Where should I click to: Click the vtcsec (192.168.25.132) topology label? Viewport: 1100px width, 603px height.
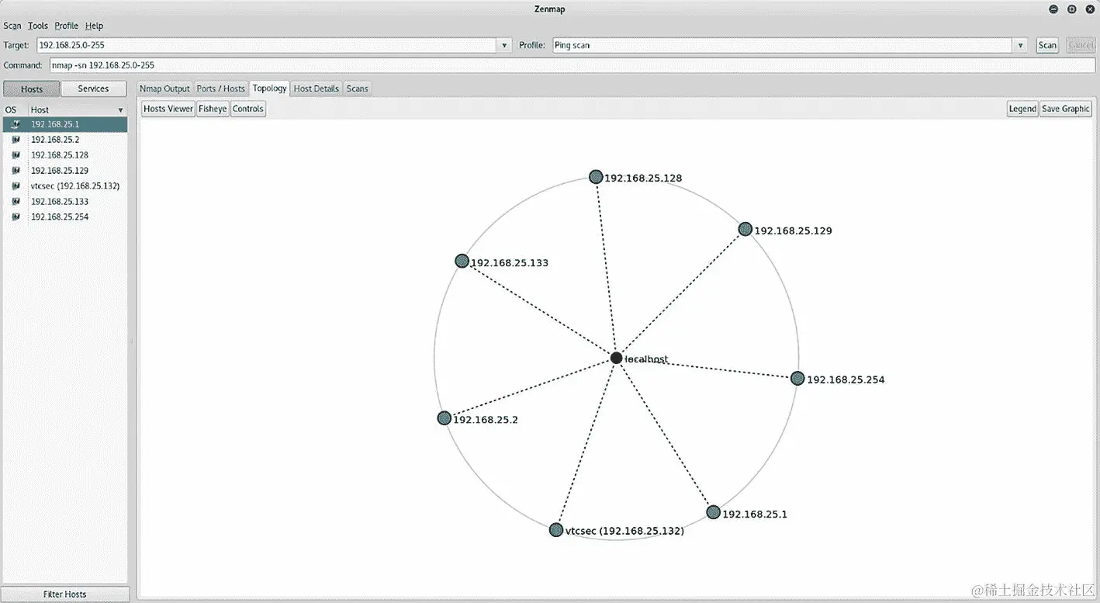point(624,532)
